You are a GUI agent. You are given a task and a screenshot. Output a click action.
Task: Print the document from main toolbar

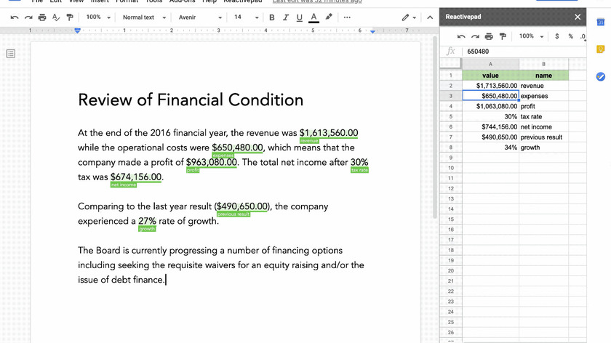[x=42, y=17]
